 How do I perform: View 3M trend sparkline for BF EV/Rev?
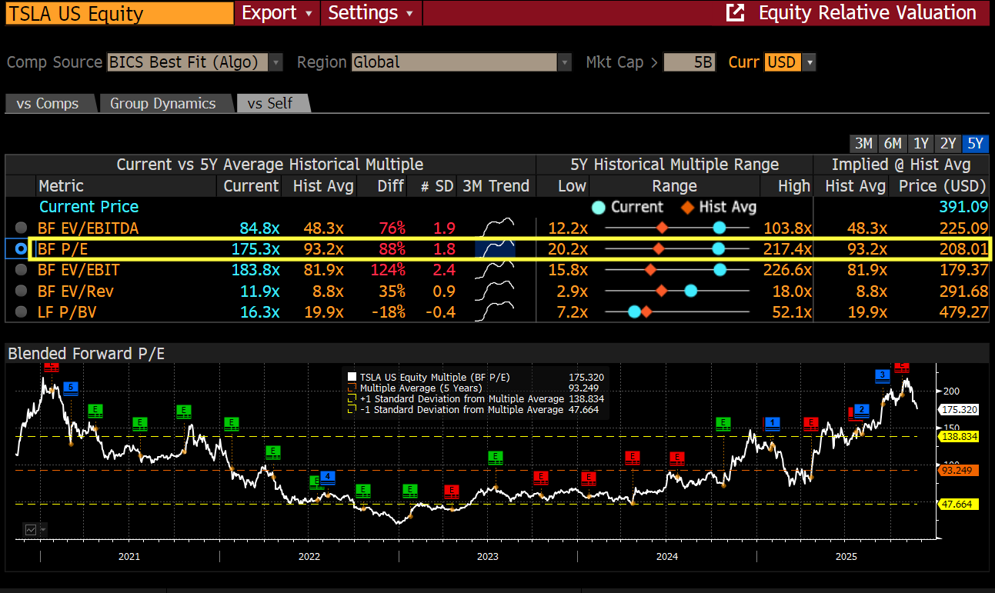coord(496,291)
